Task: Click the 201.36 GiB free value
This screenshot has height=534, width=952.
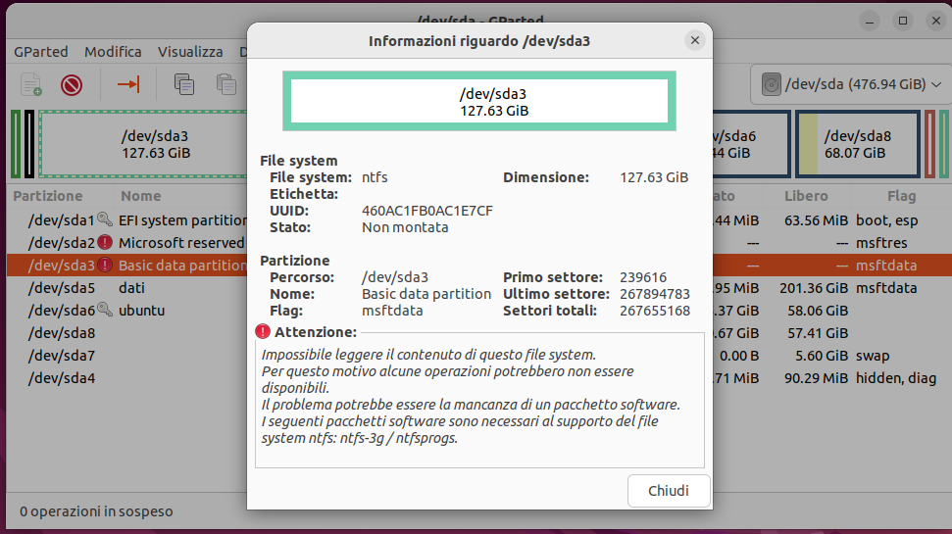Action: pyautogui.click(x=814, y=288)
